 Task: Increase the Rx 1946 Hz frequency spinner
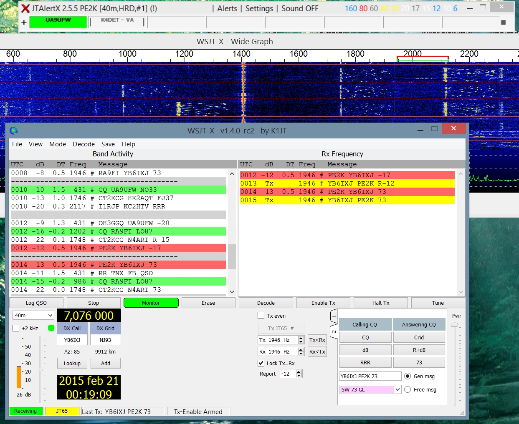(301, 349)
